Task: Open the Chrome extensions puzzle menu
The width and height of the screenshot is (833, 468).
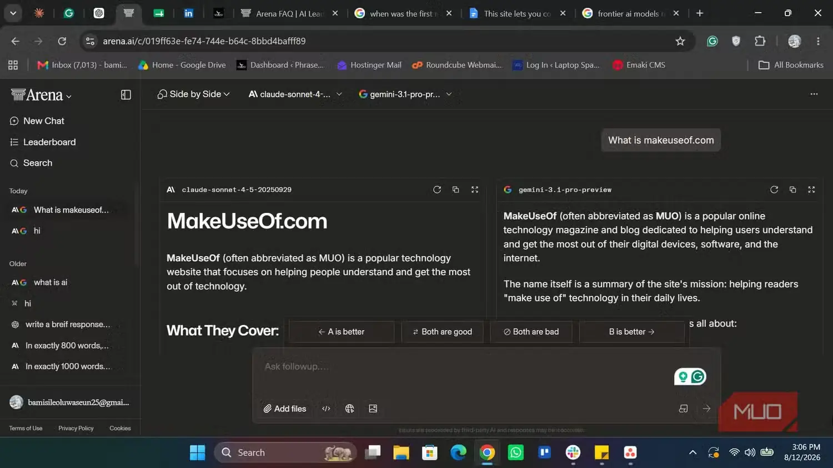Action: (x=760, y=41)
